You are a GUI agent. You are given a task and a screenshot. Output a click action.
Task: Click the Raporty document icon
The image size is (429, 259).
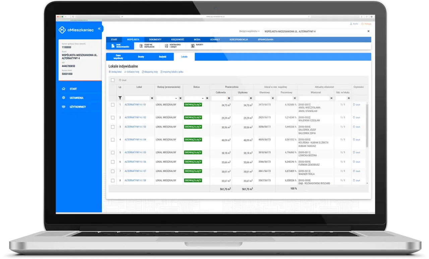coord(192,46)
